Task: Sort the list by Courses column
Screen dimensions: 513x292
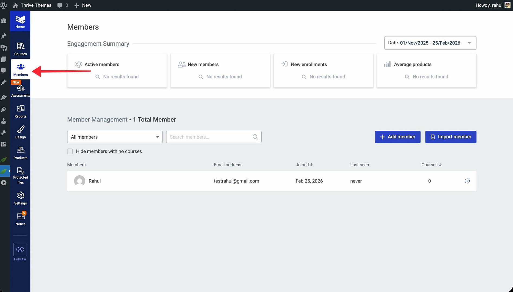Action: [431, 165]
